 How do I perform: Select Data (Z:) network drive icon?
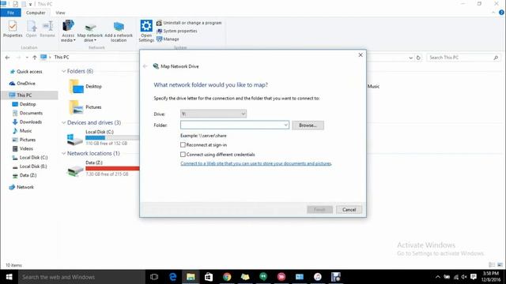pos(75,170)
